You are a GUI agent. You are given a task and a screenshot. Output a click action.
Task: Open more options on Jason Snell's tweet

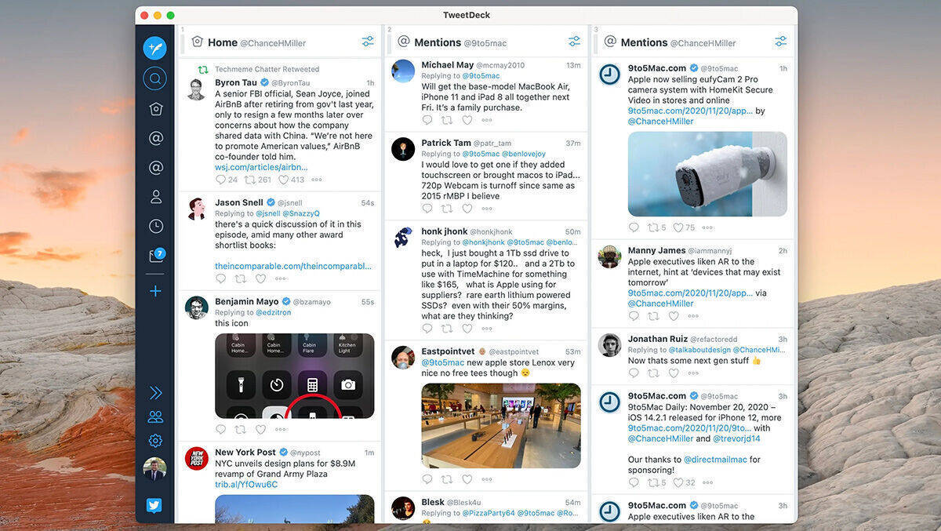click(x=281, y=278)
